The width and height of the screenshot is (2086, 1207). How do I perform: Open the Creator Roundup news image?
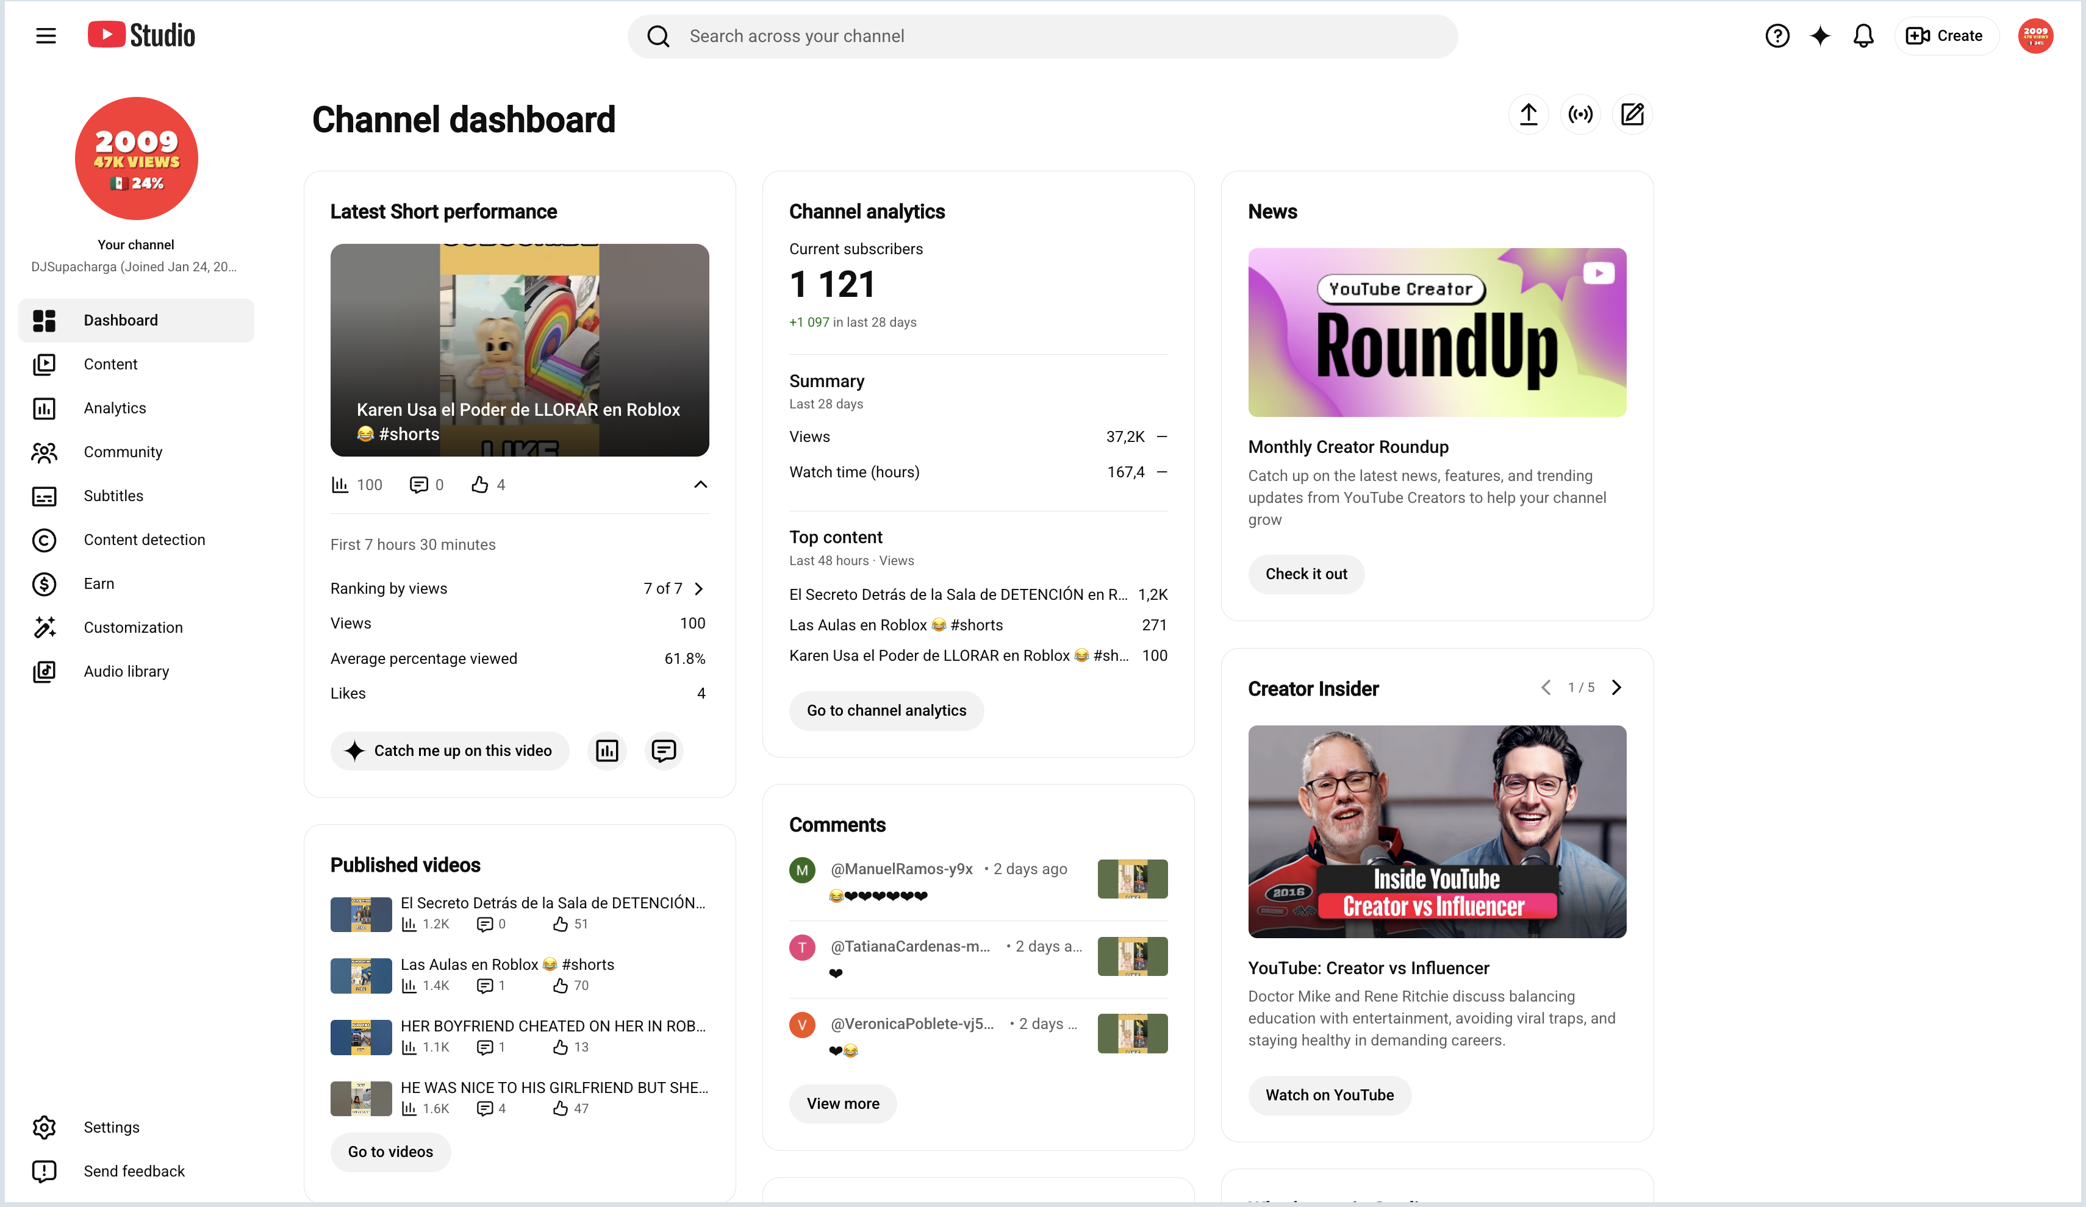click(1437, 332)
